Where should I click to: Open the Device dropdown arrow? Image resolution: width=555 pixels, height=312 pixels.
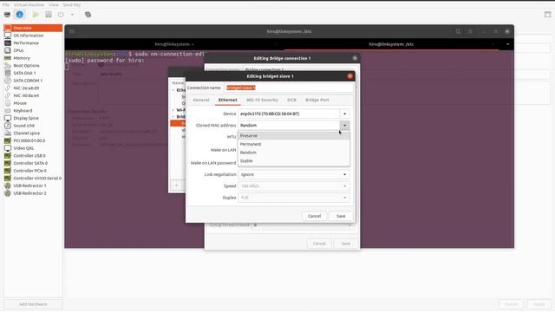pyautogui.click(x=345, y=114)
